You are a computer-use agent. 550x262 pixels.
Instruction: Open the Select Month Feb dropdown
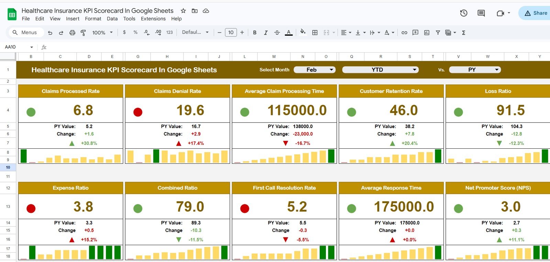tap(315, 70)
